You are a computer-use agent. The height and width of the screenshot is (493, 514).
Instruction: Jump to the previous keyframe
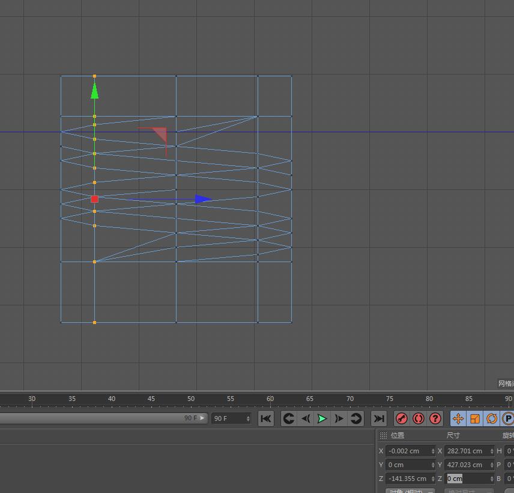click(x=289, y=418)
